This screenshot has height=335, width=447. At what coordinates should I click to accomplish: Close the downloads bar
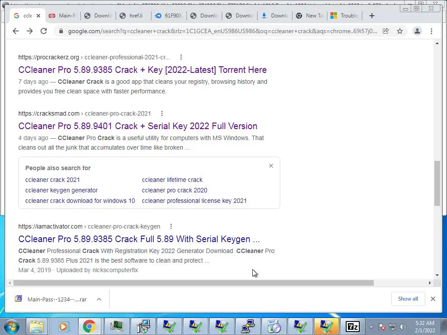[433, 299]
